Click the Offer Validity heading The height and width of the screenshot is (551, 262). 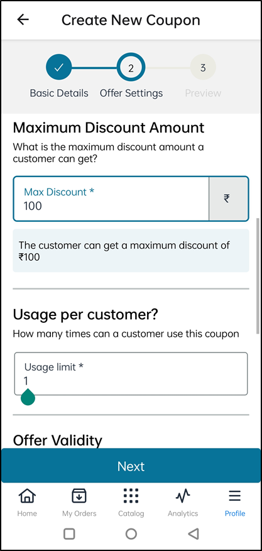[58, 440]
